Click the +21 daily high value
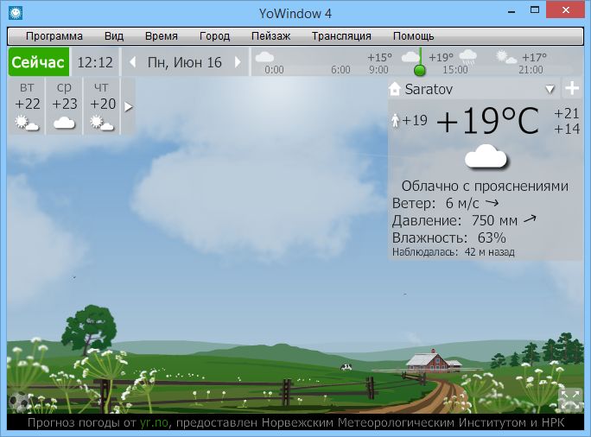Image resolution: width=591 pixels, height=437 pixels. pos(567,113)
